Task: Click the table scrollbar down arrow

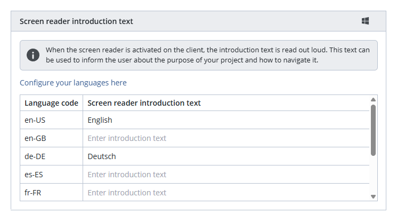Action: tap(373, 197)
